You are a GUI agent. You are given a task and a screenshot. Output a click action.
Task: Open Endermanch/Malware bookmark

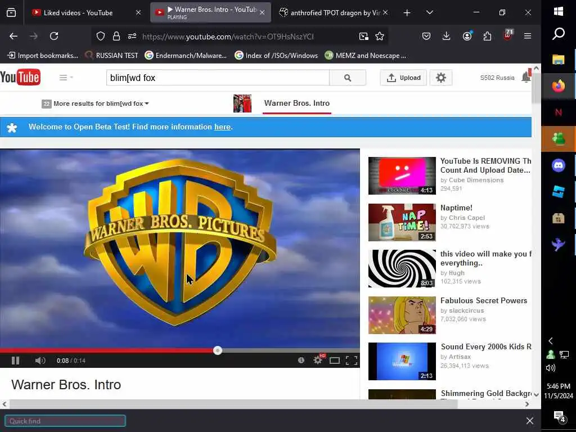(x=186, y=56)
